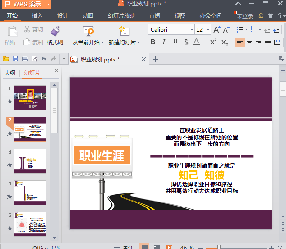Click the New Slide (新建幻灯片) icon

coord(124,31)
